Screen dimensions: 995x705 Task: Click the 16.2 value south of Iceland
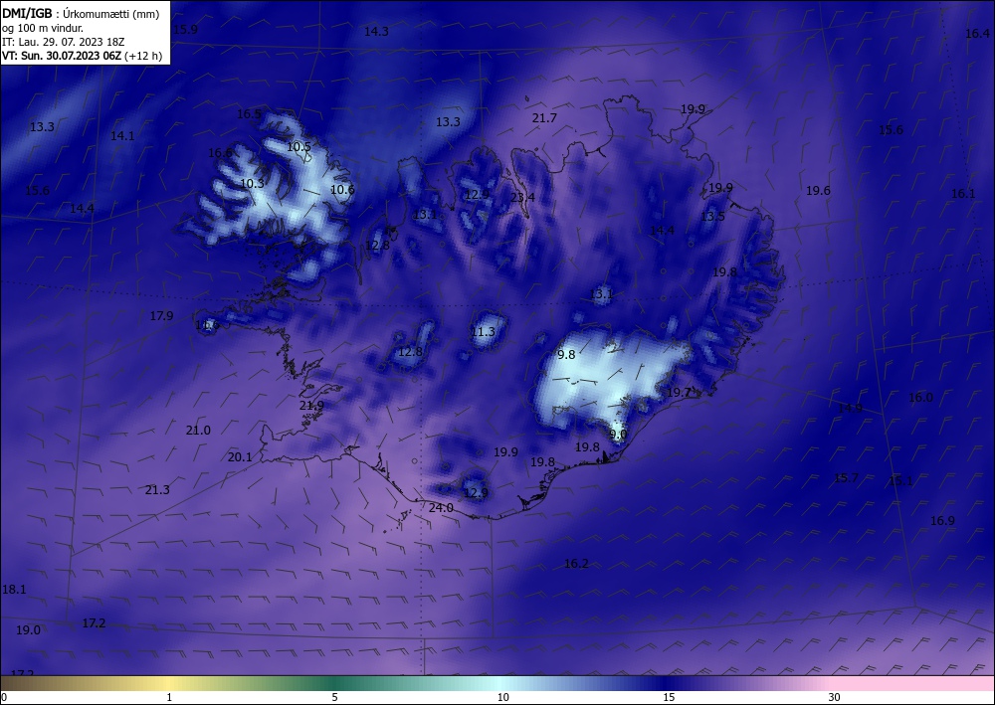(x=576, y=564)
